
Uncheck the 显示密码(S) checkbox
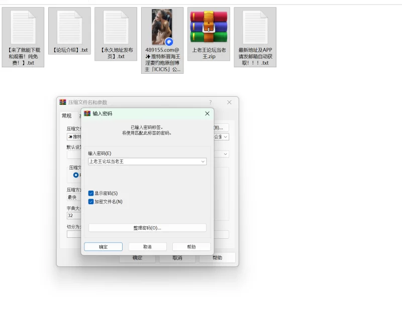91,193
